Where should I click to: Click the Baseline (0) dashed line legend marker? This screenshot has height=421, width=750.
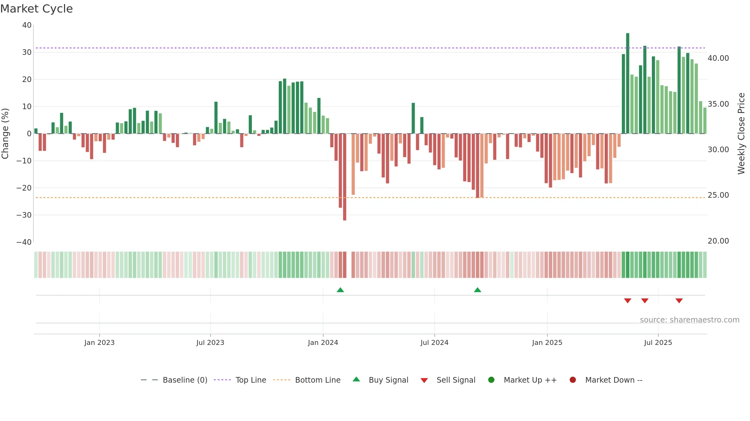click(x=149, y=380)
